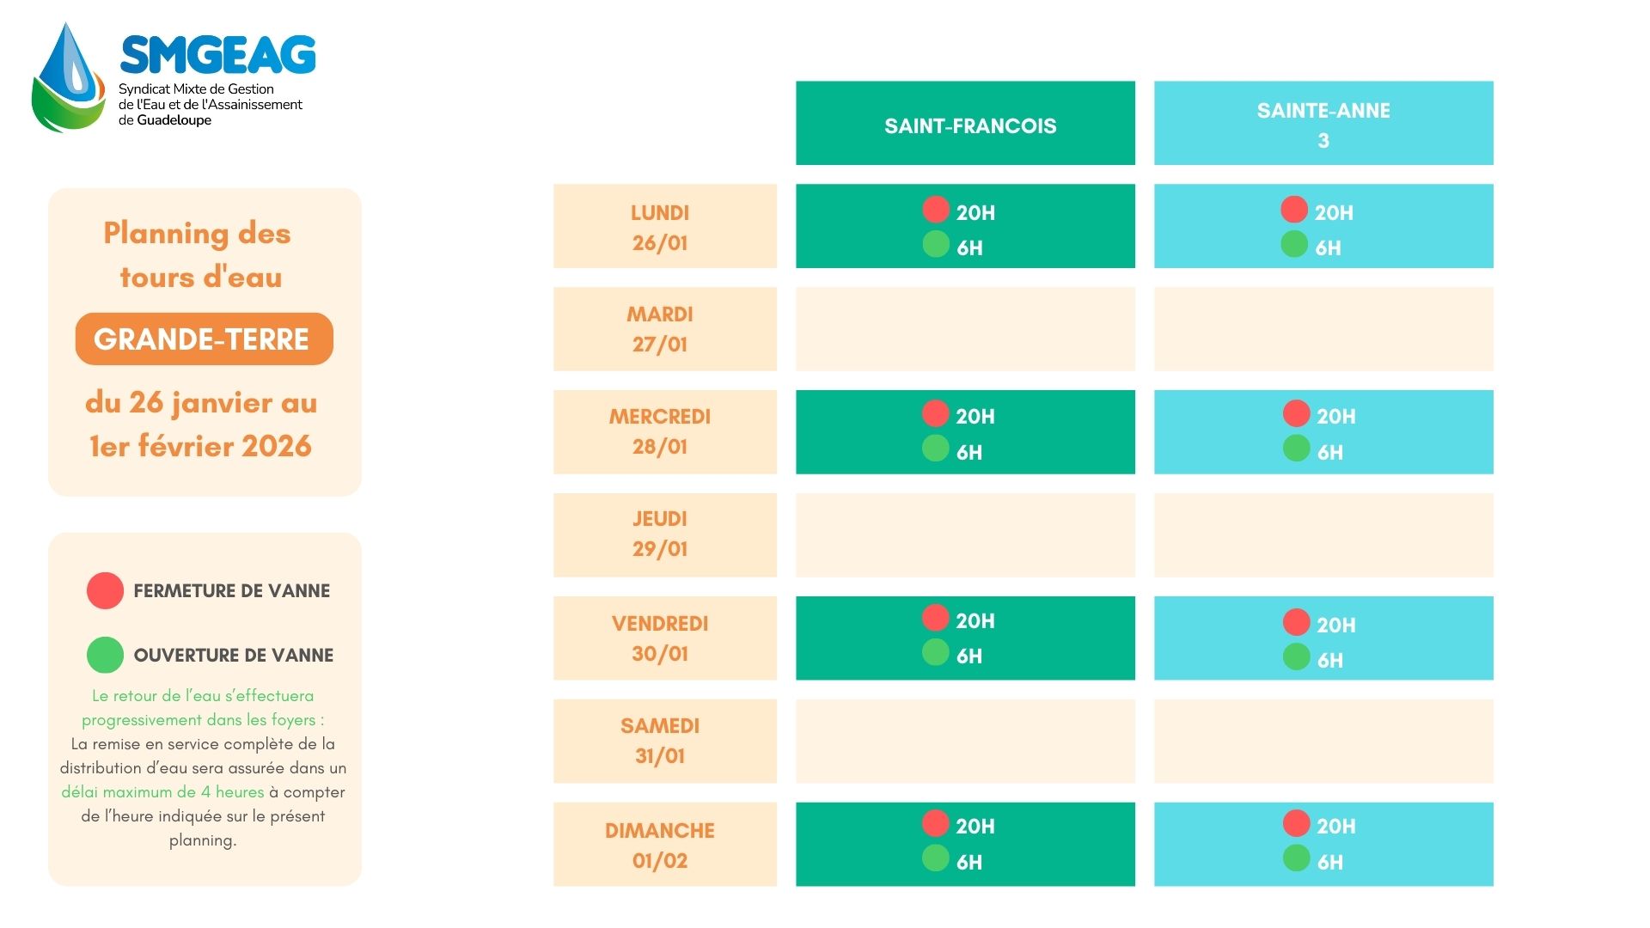Click Sainte-Anne green 6H dot on Lundi
Screen dimensions: 1650x928
pos(1294,245)
